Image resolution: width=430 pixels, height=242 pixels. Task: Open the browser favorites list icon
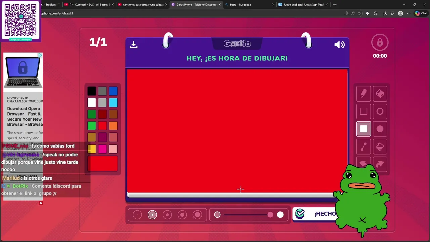(x=392, y=13)
